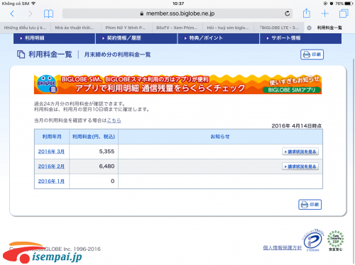Tap the Safari back arrow
Image resolution: width=355 pixels, height=265 pixels.
(x=12, y=13)
